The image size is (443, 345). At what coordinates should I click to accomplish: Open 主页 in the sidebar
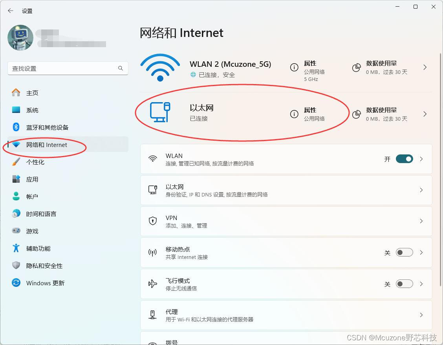pyautogui.click(x=68, y=93)
